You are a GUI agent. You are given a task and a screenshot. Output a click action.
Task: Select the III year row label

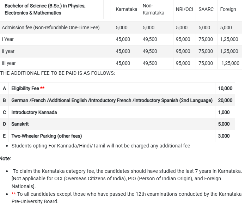point(9,63)
